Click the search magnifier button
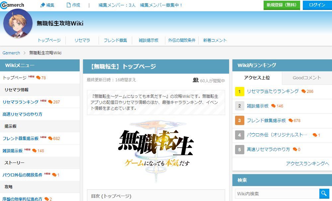The width and height of the screenshot is (332, 201). [x=324, y=193]
